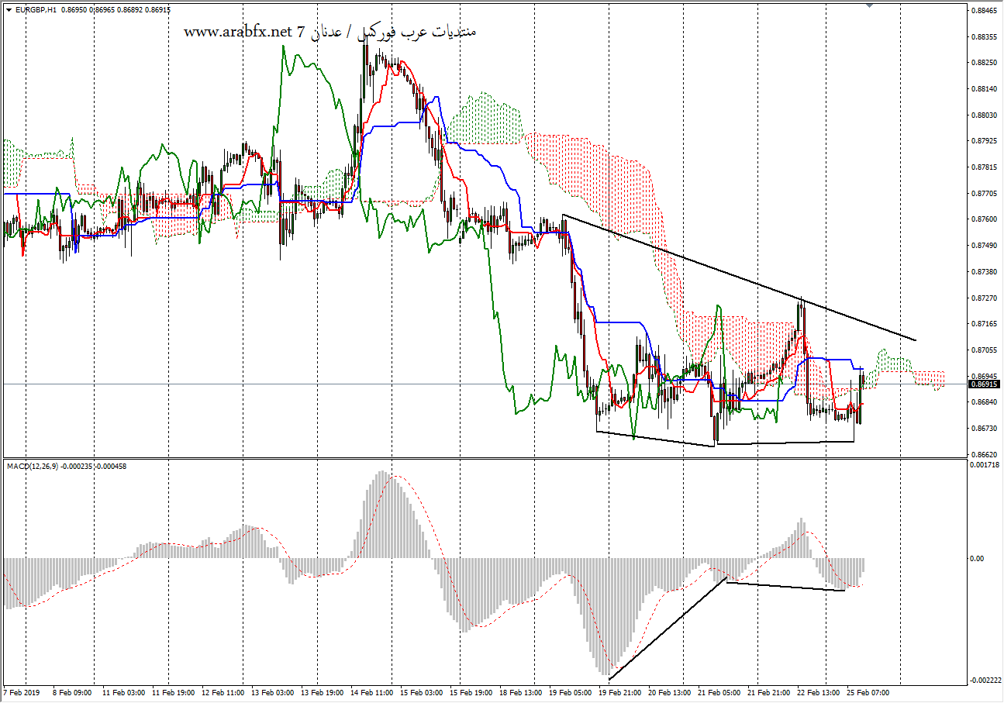This screenshot has height=703, width=1004.
Task: Click the 0.88250 price scale label
Action: (x=984, y=63)
